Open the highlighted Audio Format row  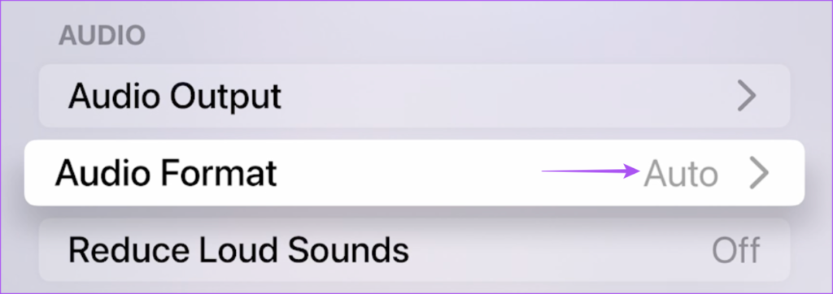pos(414,173)
